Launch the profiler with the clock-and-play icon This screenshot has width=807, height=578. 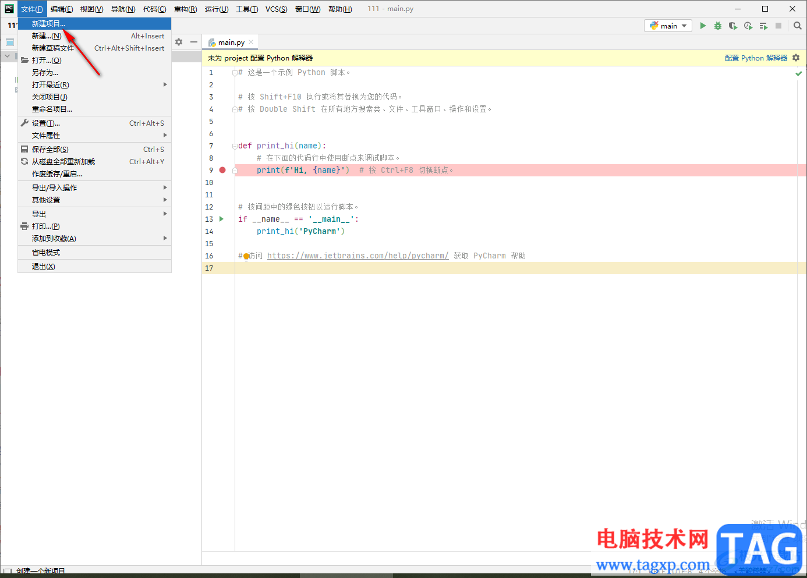pos(748,26)
